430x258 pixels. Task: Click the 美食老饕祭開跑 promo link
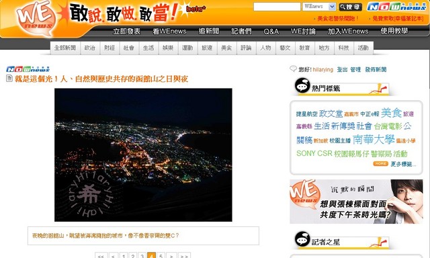(337, 18)
